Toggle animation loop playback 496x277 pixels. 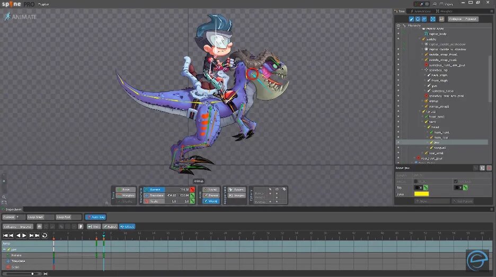coord(45,236)
